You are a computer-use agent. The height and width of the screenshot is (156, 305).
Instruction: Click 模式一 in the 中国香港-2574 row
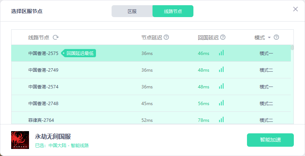266,87
